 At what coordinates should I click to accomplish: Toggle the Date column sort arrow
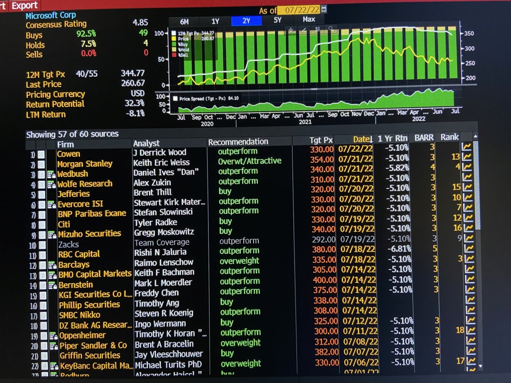coord(371,140)
